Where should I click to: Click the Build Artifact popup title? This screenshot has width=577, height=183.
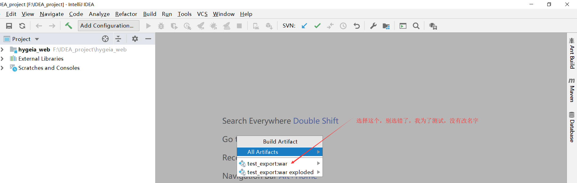tap(280, 141)
